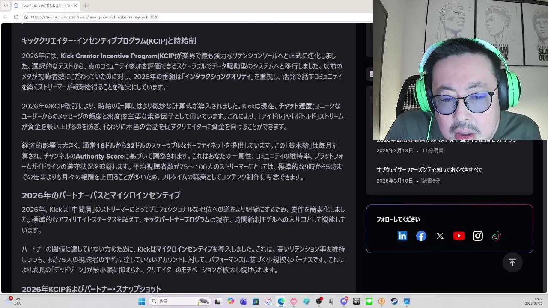Click bold text キックパートナープログラム
Viewport: 548px width, 308px height.
(177, 220)
